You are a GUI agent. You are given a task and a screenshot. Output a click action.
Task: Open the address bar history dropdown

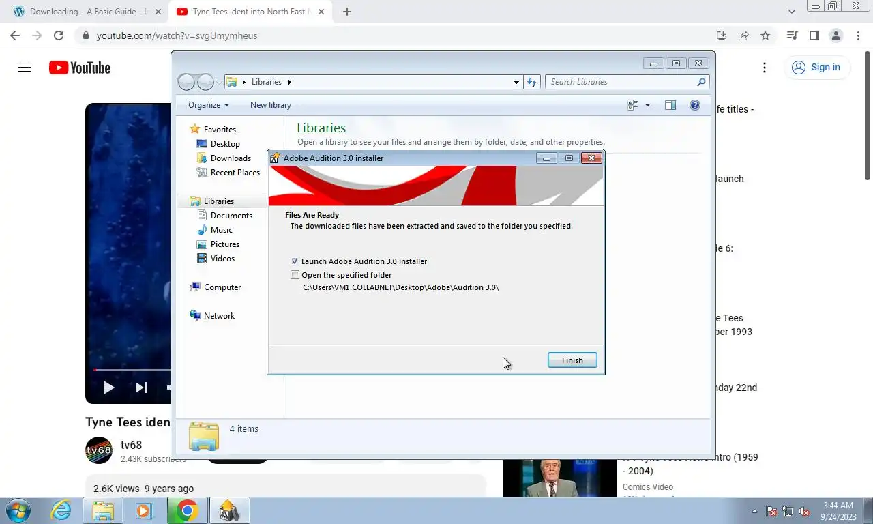pos(516,82)
